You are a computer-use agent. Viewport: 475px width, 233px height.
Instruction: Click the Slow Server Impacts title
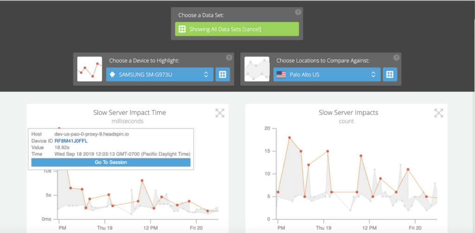pos(348,113)
